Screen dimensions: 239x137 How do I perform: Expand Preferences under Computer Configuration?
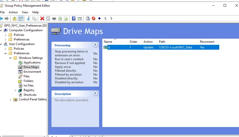(x=6, y=40)
